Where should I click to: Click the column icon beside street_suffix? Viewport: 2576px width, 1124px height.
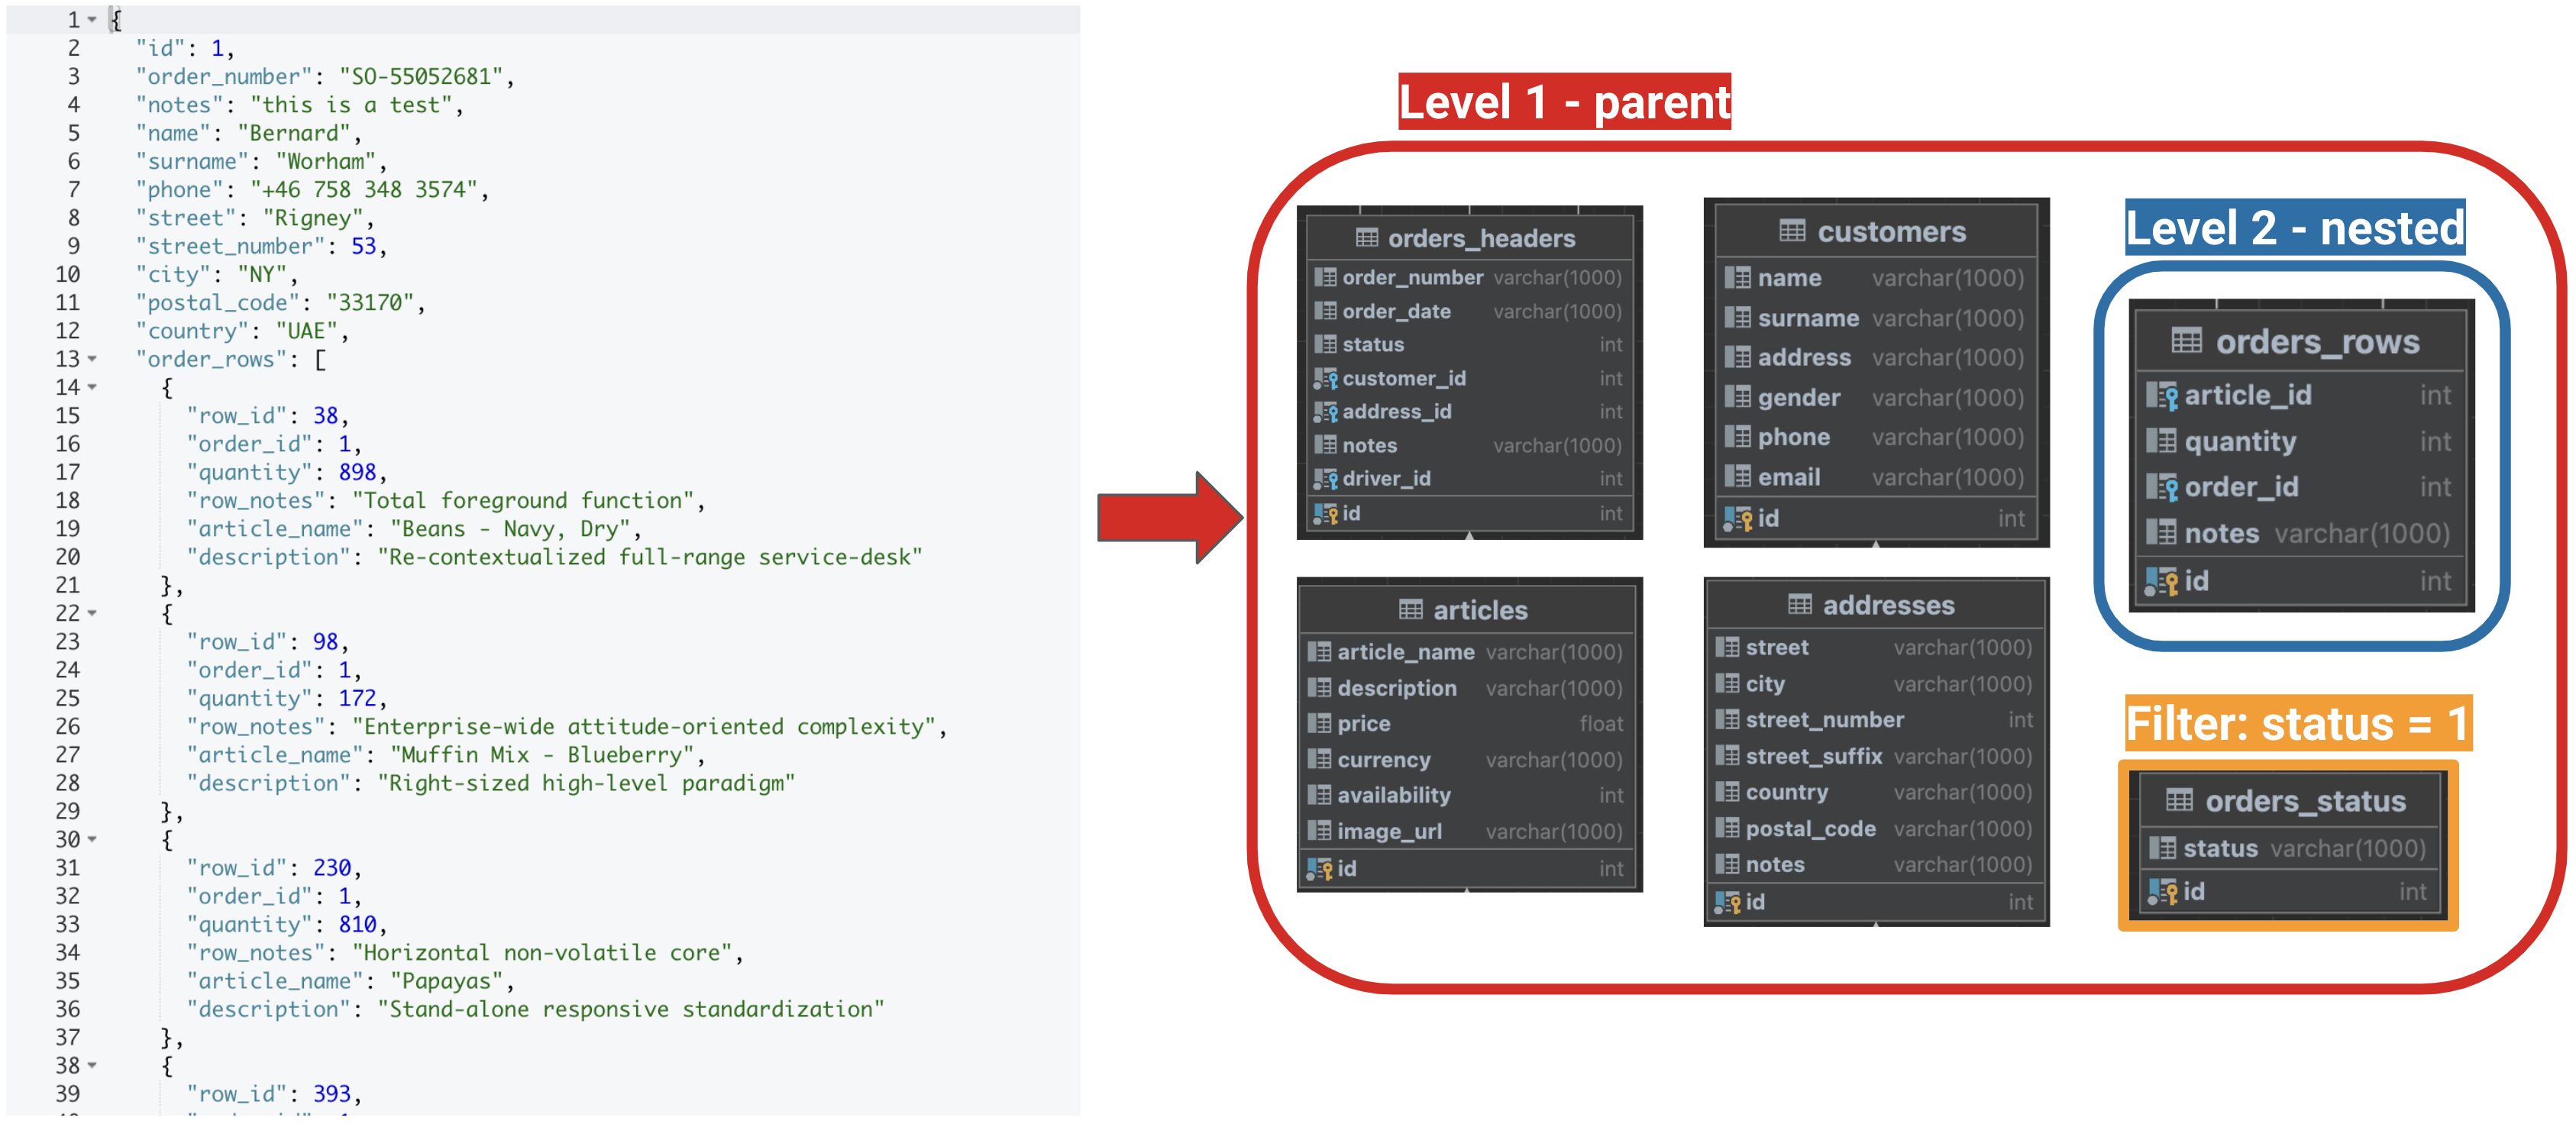tap(1727, 757)
